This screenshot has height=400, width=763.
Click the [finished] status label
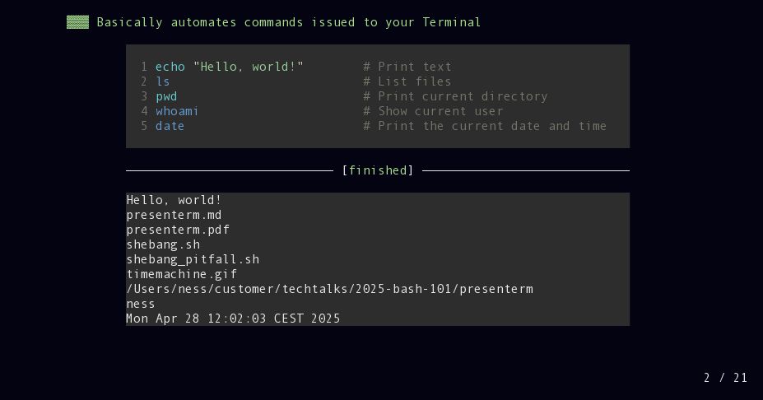[x=378, y=170]
